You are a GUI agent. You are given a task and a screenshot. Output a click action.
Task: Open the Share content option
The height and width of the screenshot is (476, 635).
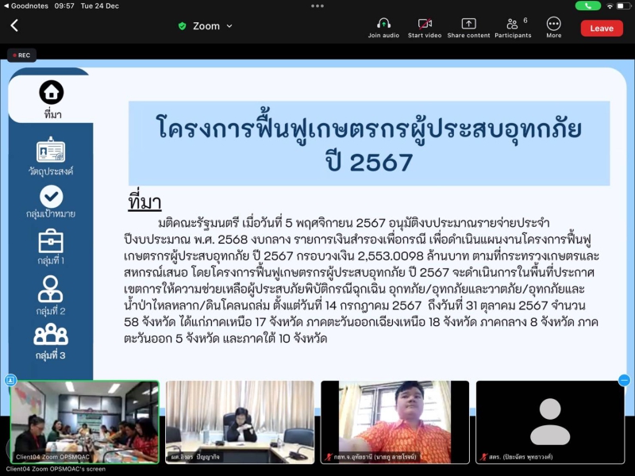468,25
